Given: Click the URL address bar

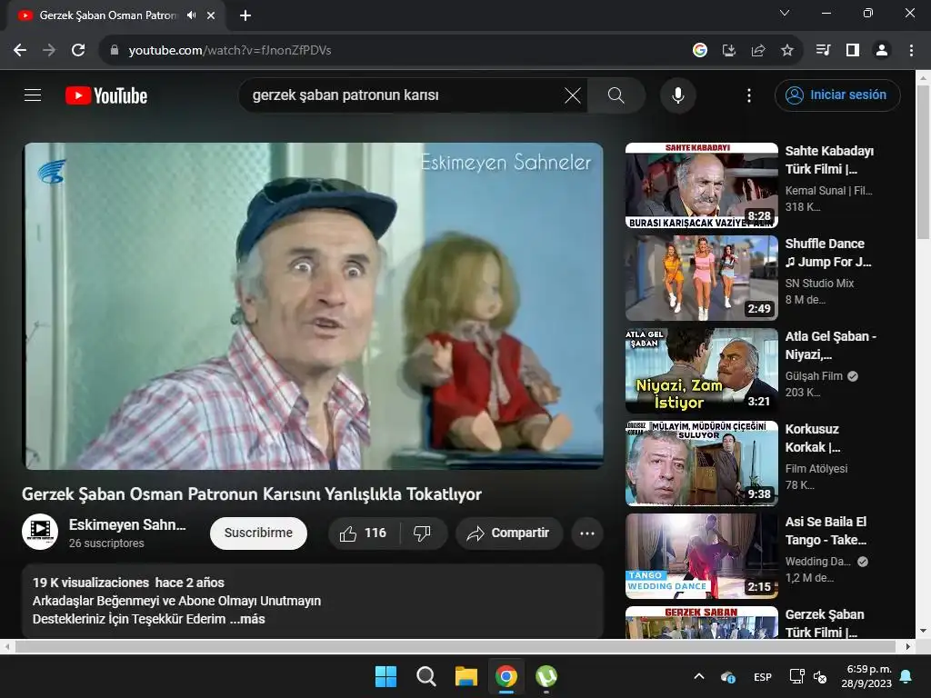Looking at the screenshot, I should [392, 51].
